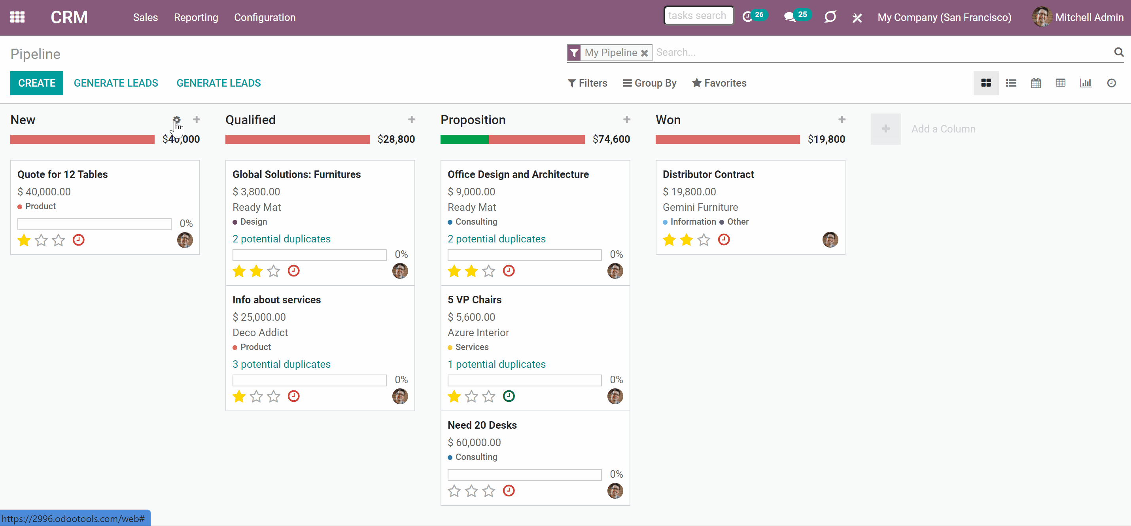
Task: Click activity clock on Quote for 12 Tables
Action: tap(79, 240)
